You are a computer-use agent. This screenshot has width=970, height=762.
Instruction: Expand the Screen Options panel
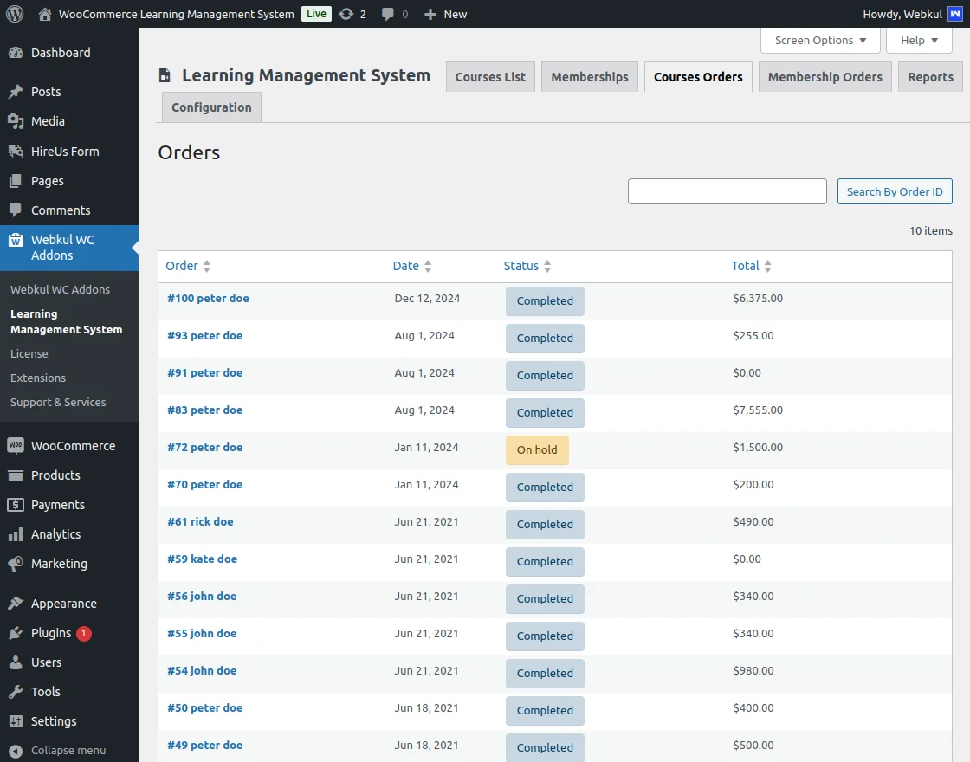coord(819,40)
